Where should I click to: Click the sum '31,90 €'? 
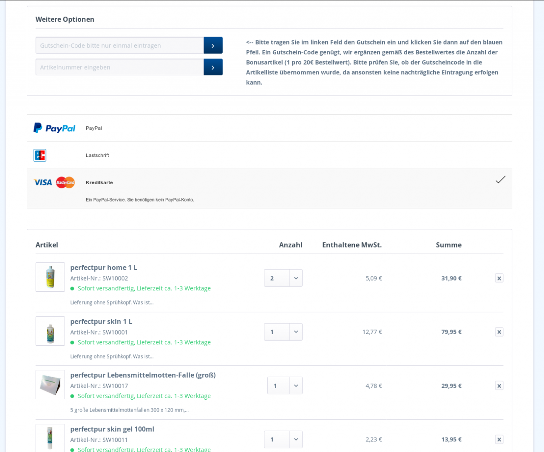coord(451,278)
